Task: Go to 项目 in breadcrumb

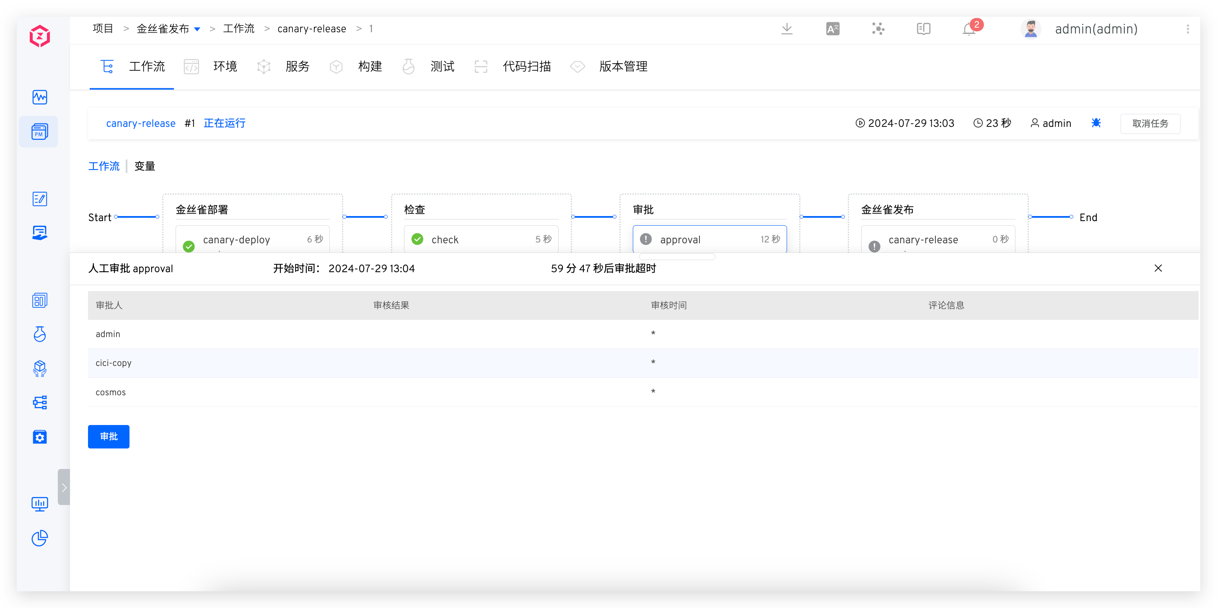Action: (103, 29)
